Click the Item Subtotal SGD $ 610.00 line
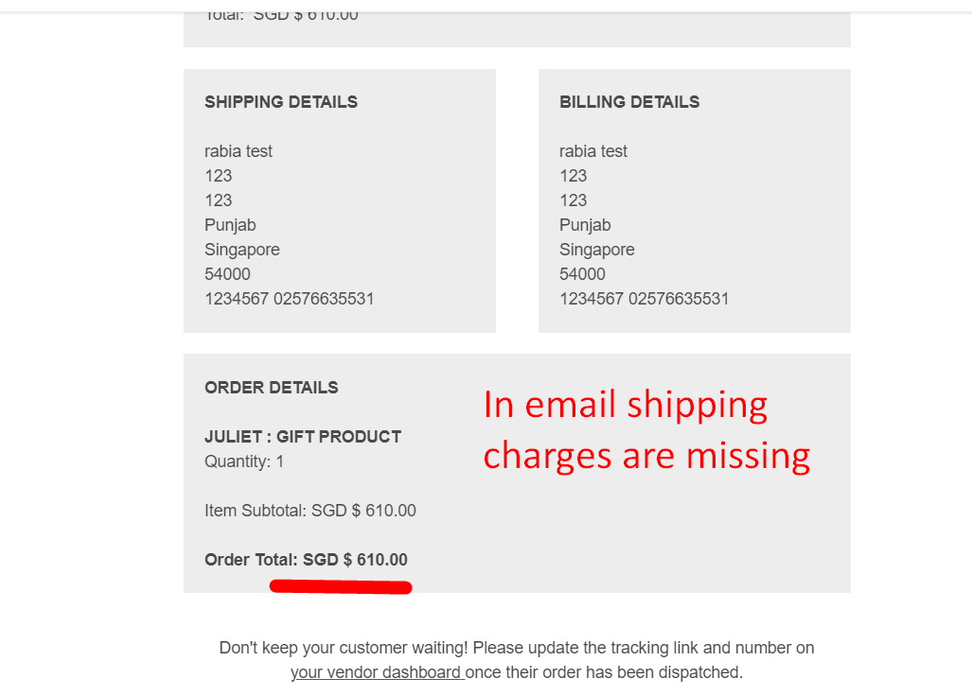 [309, 511]
